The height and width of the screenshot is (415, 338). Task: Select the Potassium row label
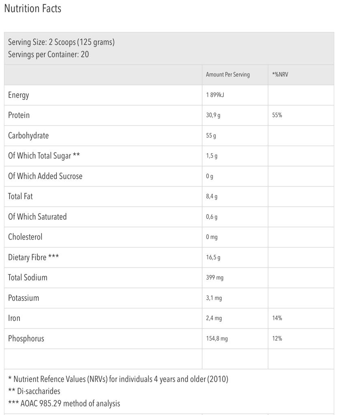click(x=24, y=298)
